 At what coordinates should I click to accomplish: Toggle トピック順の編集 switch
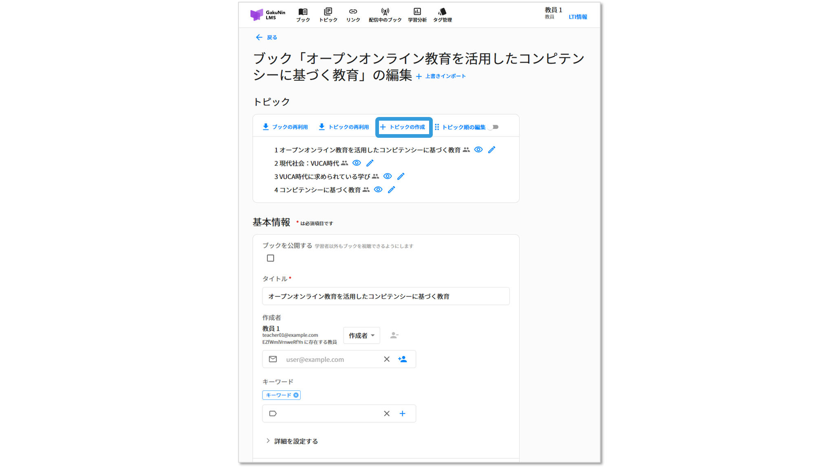point(493,127)
